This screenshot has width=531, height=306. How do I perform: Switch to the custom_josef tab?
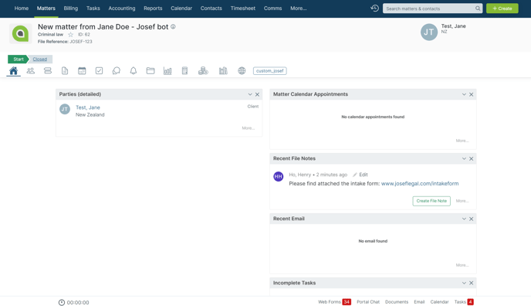click(x=270, y=71)
